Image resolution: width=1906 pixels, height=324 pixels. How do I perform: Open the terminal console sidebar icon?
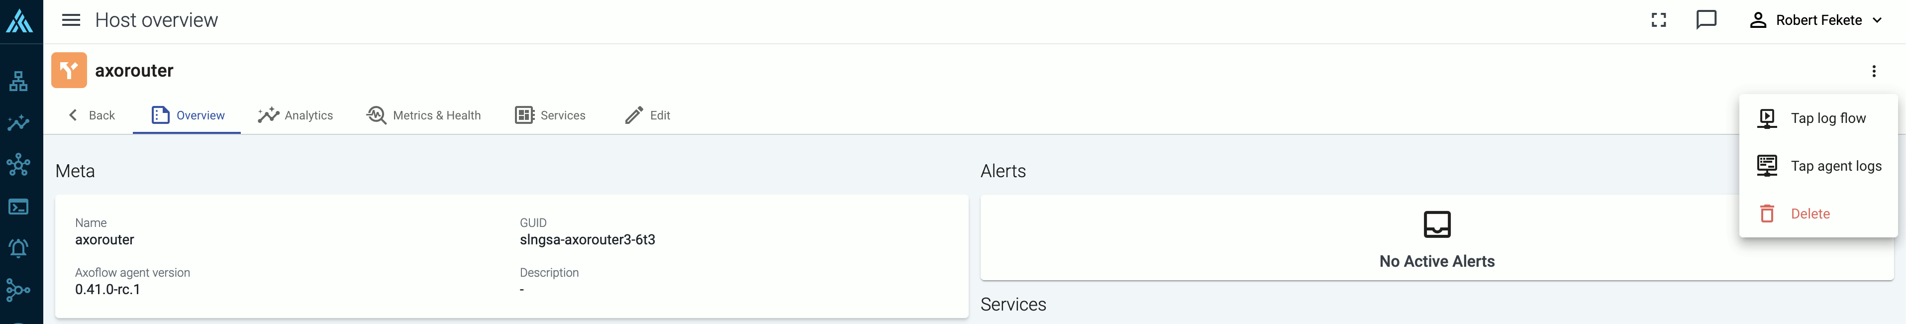[18, 207]
